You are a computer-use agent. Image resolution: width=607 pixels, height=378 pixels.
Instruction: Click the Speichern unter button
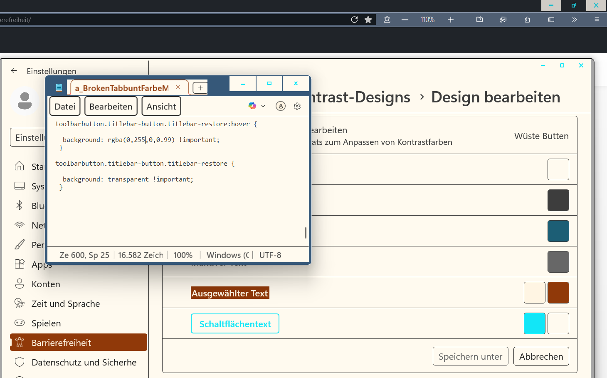click(x=470, y=356)
